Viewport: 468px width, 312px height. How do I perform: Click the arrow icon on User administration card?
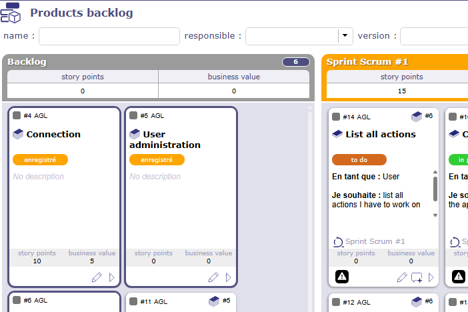(x=229, y=277)
